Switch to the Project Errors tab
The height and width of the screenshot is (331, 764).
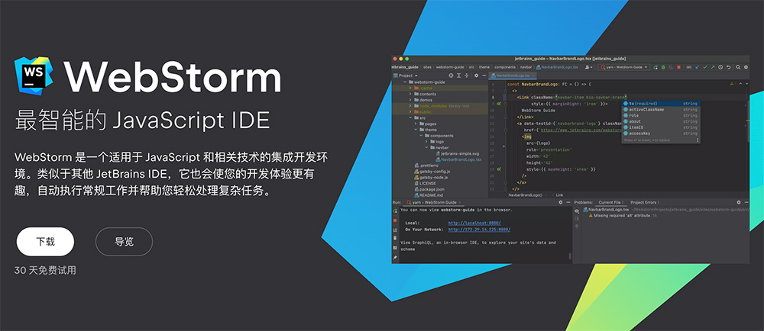[x=643, y=202]
